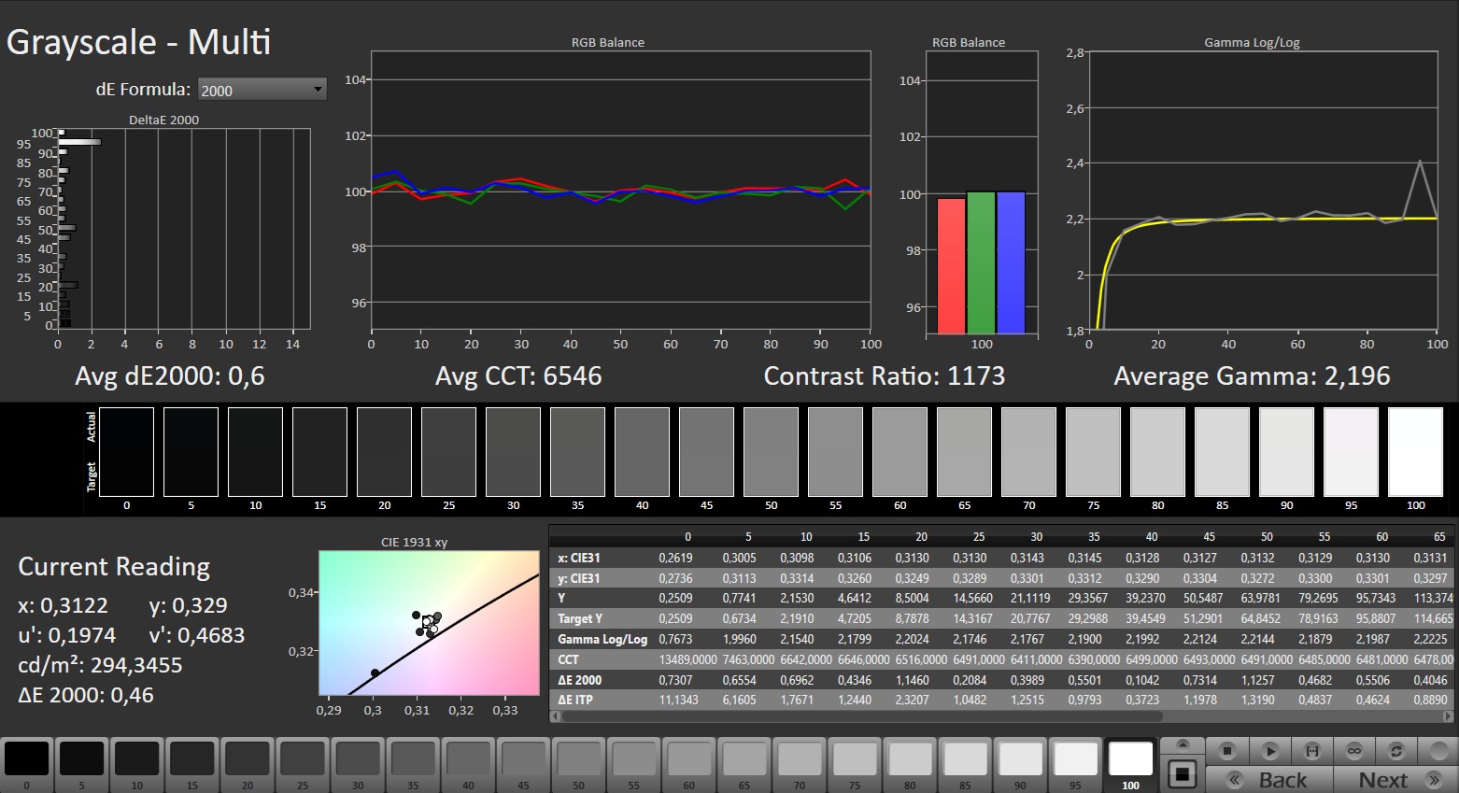1459x793 pixels.
Task: Click the CIE 1931 xy chart
Action: click(x=429, y=623)
